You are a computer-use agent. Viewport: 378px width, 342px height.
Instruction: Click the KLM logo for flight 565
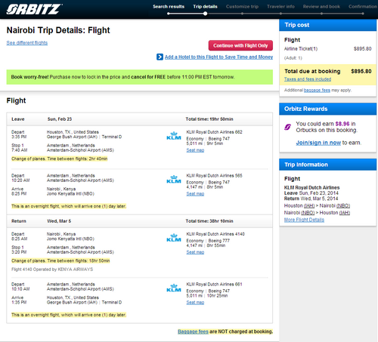point(174,180)
